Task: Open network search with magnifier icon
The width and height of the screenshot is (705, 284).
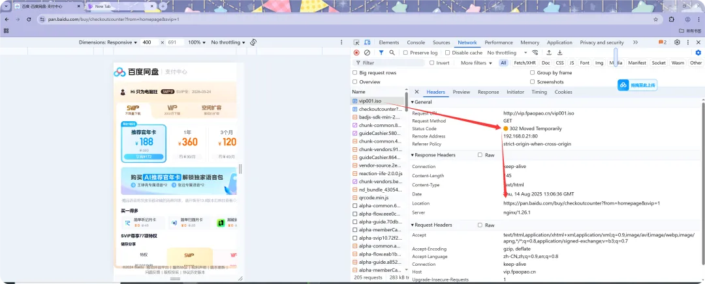Action: (392, 53)
